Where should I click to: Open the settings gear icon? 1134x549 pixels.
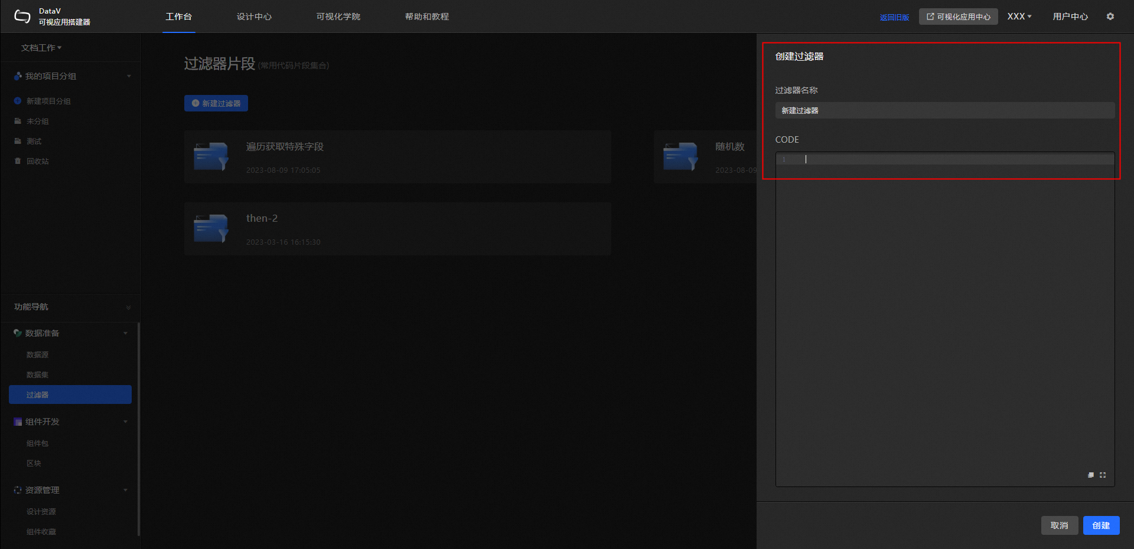pyautogui.click(x=1110, y=17)
